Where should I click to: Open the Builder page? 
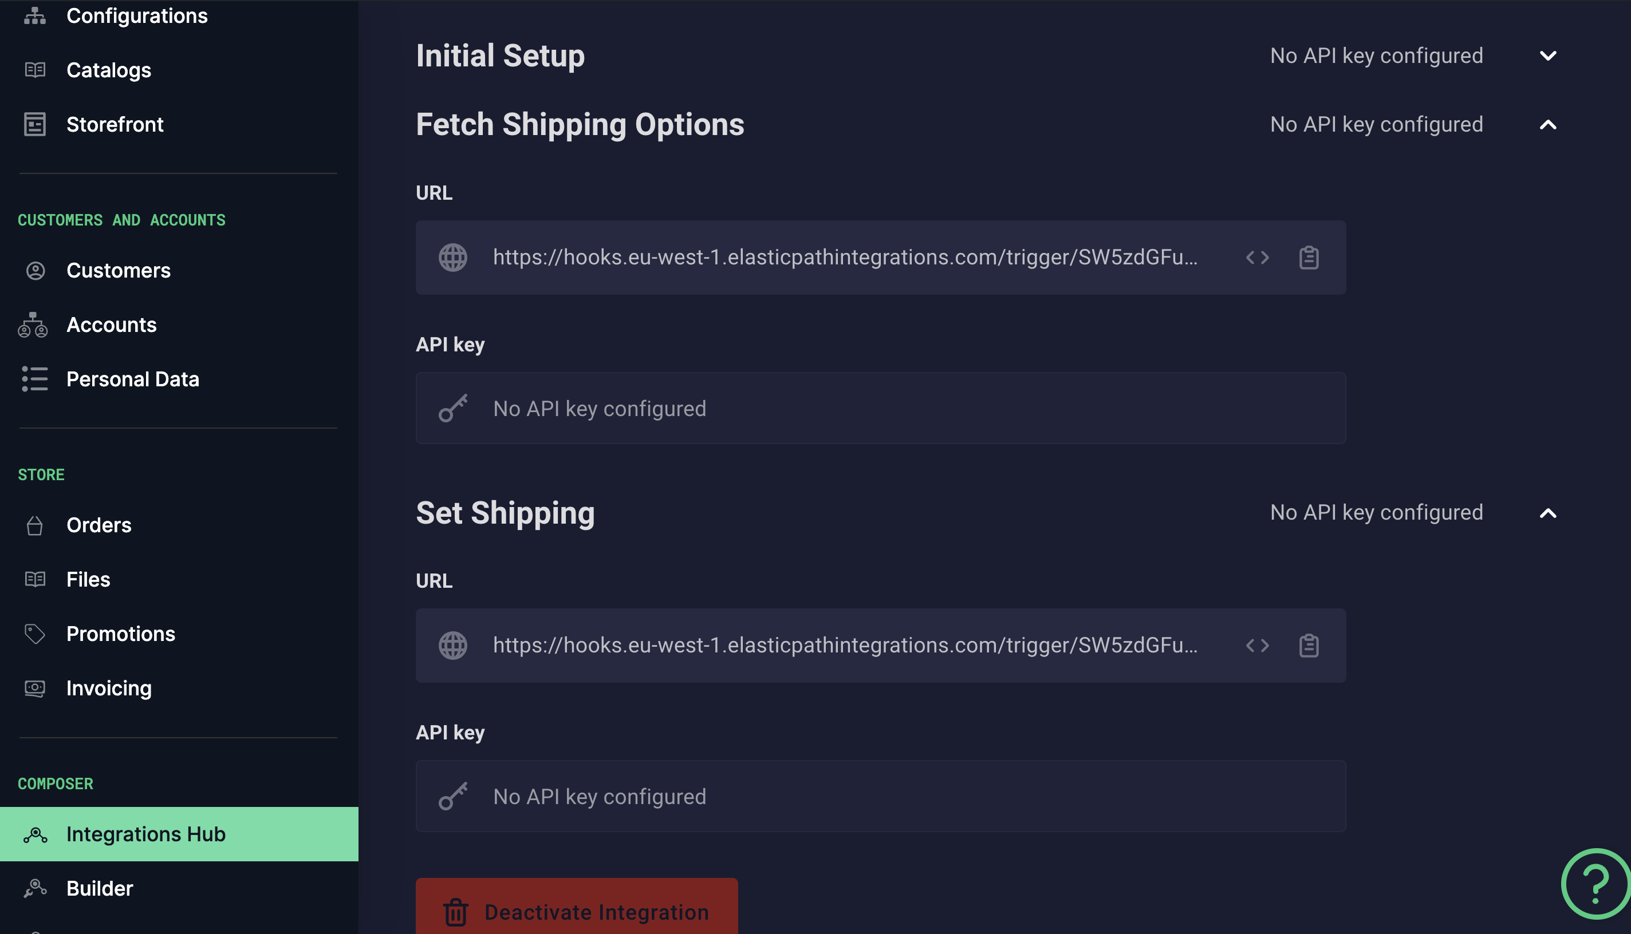click(x=100, y=888)
